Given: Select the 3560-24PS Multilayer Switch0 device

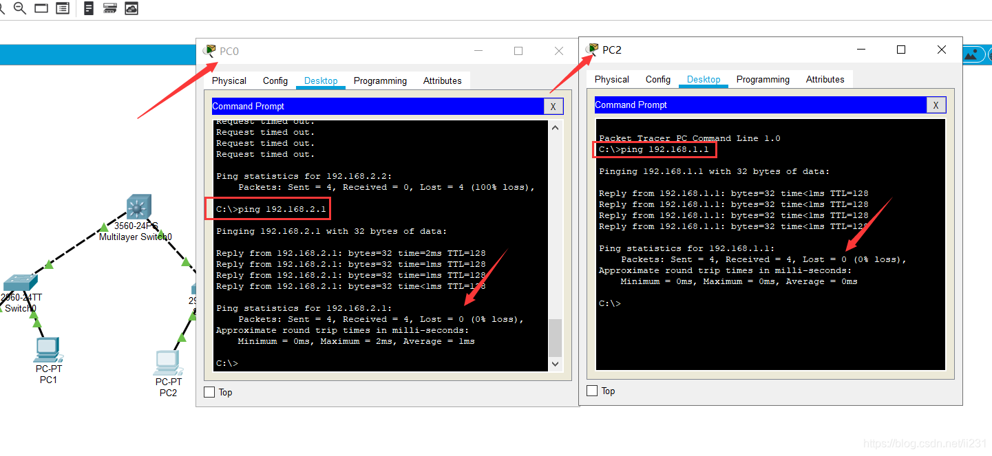Looking at the screenshot, I should tap(138, 206).
